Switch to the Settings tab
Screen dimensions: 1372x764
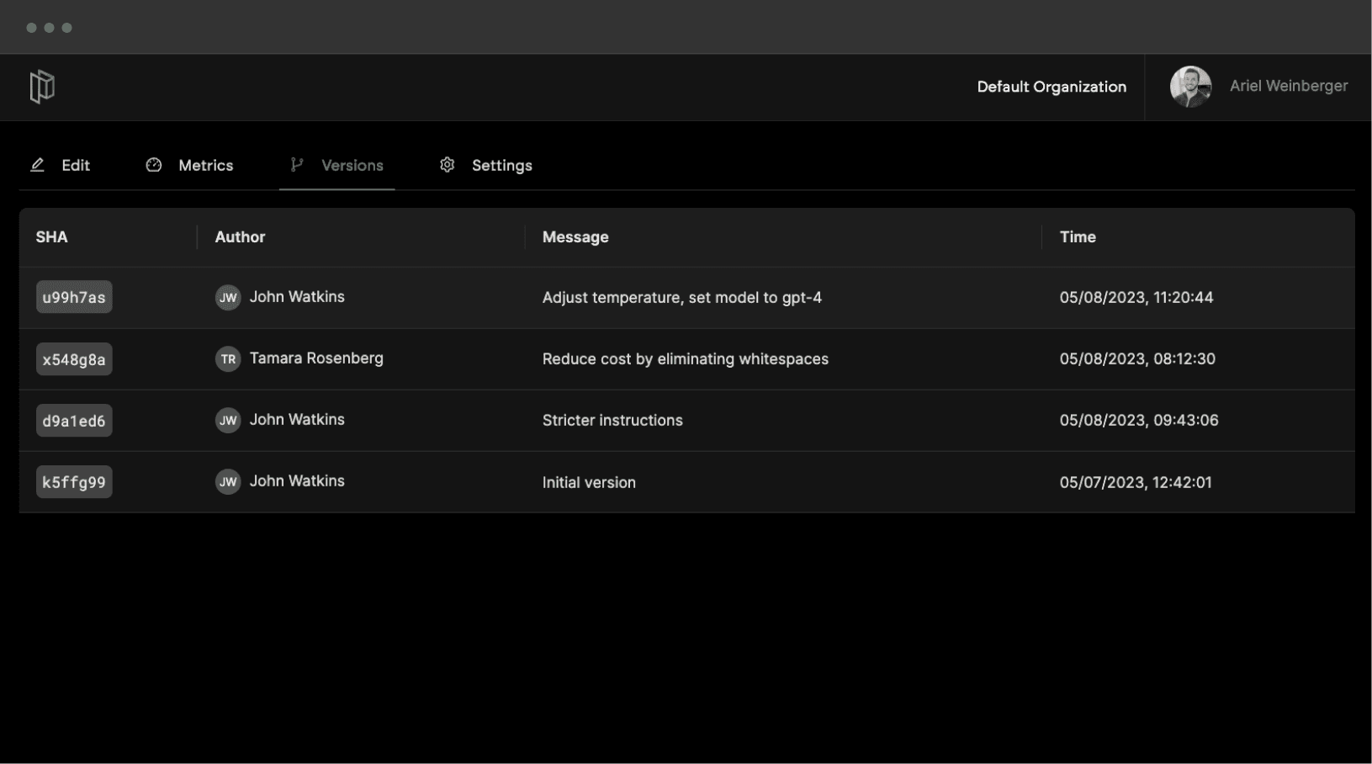tap(501, 166)
